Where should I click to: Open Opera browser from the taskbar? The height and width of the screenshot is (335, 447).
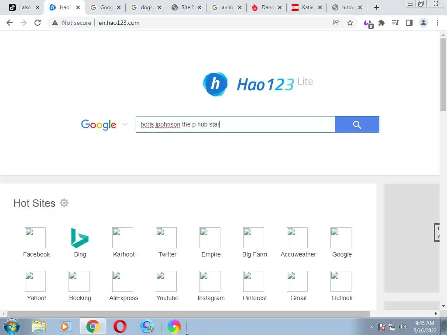pos(120,326)
